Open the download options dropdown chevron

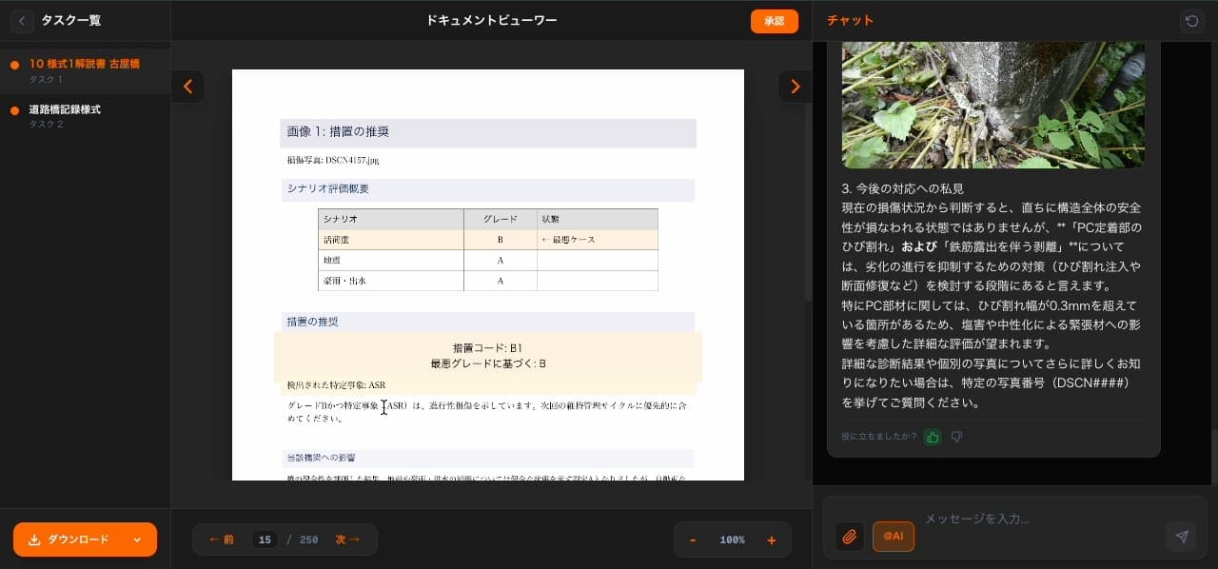coord(136,540)
